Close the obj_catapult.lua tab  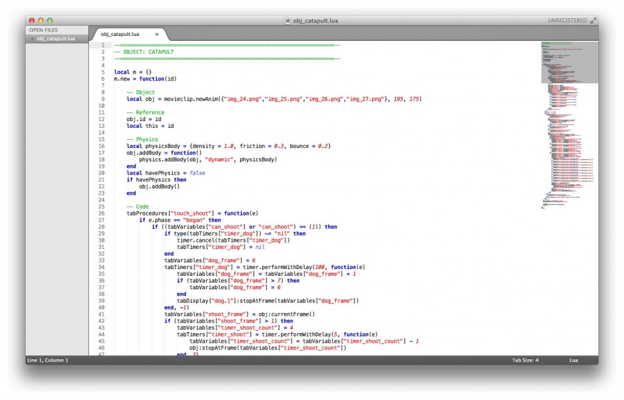pyautogui.click(x=157, y=35)
